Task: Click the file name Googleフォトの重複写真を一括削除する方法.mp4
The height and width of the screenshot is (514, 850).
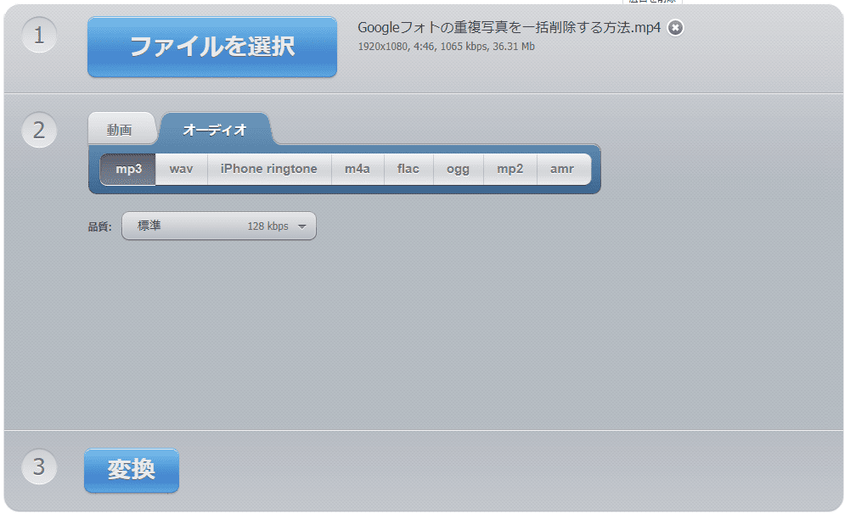Action: (509, 28)
